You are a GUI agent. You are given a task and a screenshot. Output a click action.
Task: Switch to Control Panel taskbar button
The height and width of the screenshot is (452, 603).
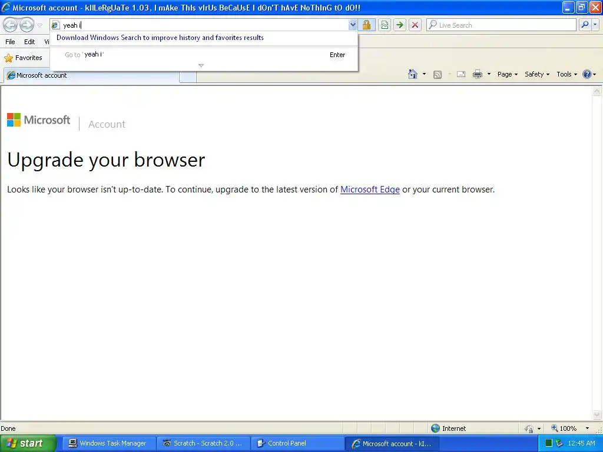[297, 443]
